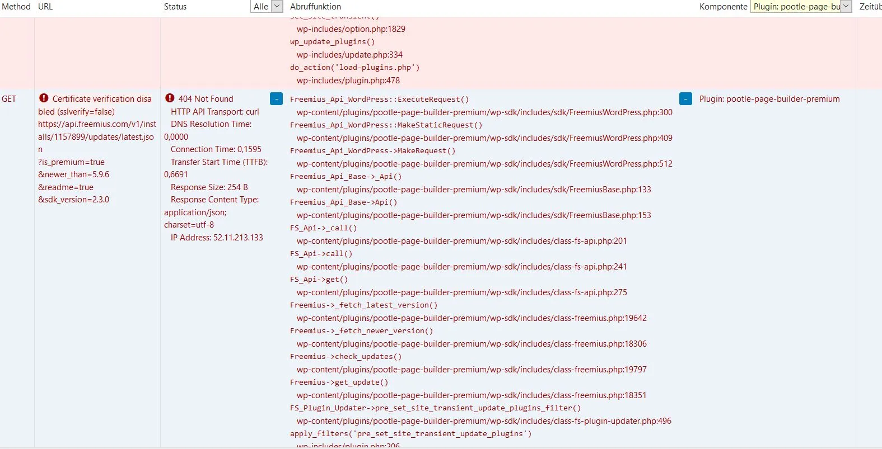Viewport: 882px width, 449px height.
Task: Open class-freemius.php:18351 file path
Action: point(472,395)
